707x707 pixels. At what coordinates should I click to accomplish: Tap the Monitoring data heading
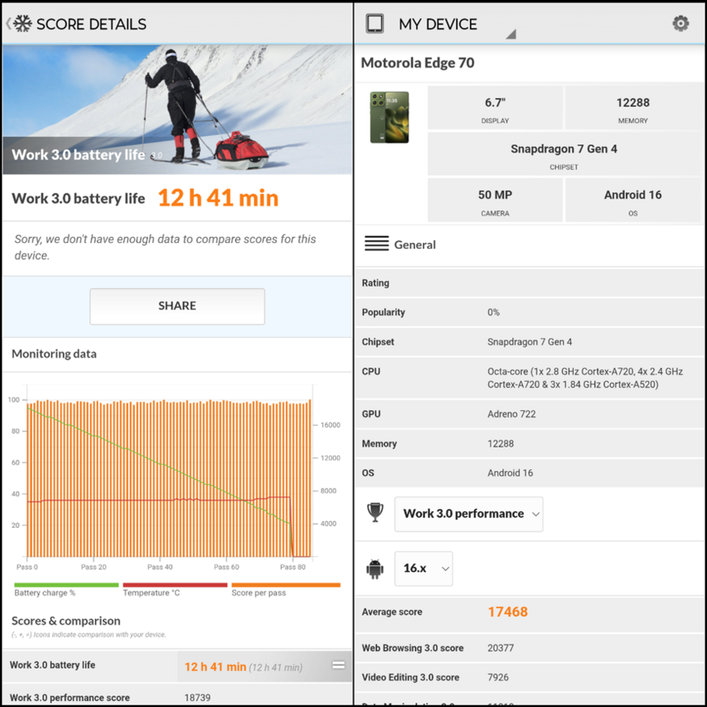[54, 354]
